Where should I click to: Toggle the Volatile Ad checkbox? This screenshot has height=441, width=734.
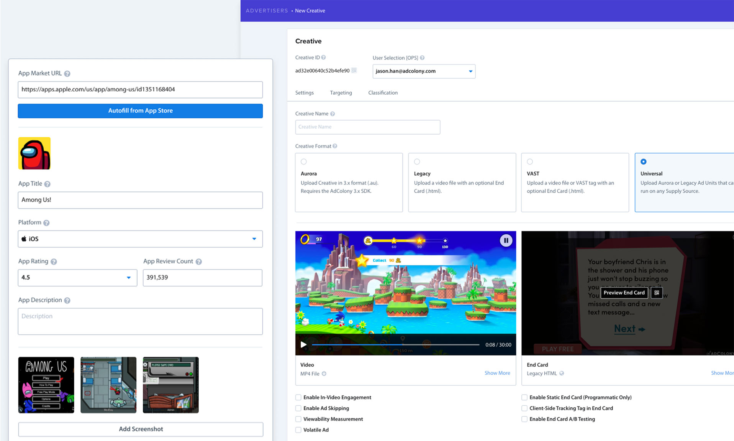coord(298,430)
